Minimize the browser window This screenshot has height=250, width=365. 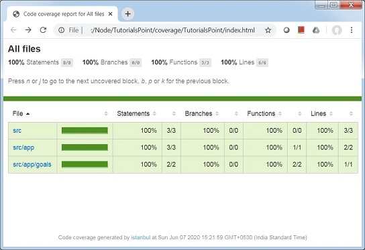pyautogui.click(x=321, y=5)
